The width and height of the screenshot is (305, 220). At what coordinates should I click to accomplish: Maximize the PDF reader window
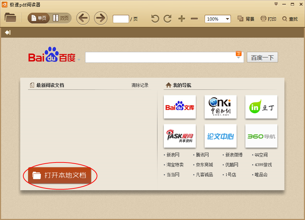coord(292,4)
